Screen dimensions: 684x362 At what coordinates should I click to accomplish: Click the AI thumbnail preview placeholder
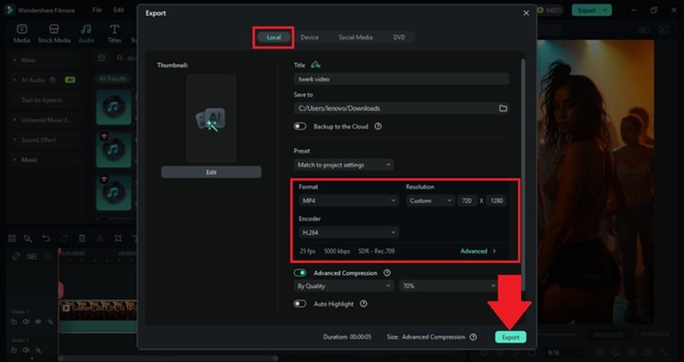coord(211,119)
